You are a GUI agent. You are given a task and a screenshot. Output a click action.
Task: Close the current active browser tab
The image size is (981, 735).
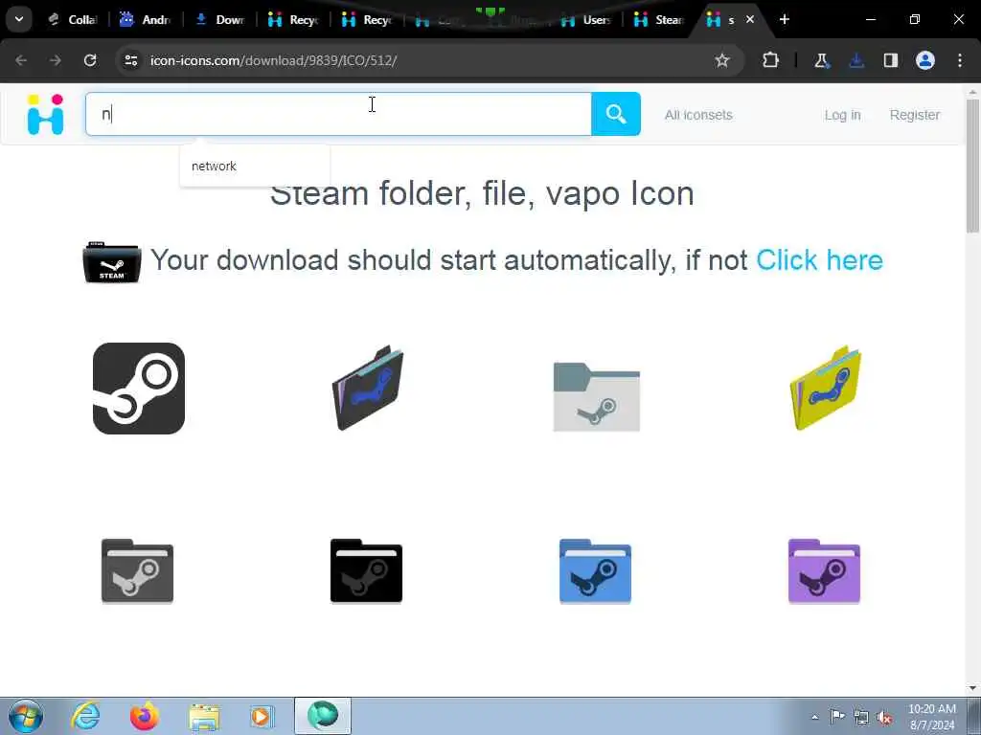point(750,20)
